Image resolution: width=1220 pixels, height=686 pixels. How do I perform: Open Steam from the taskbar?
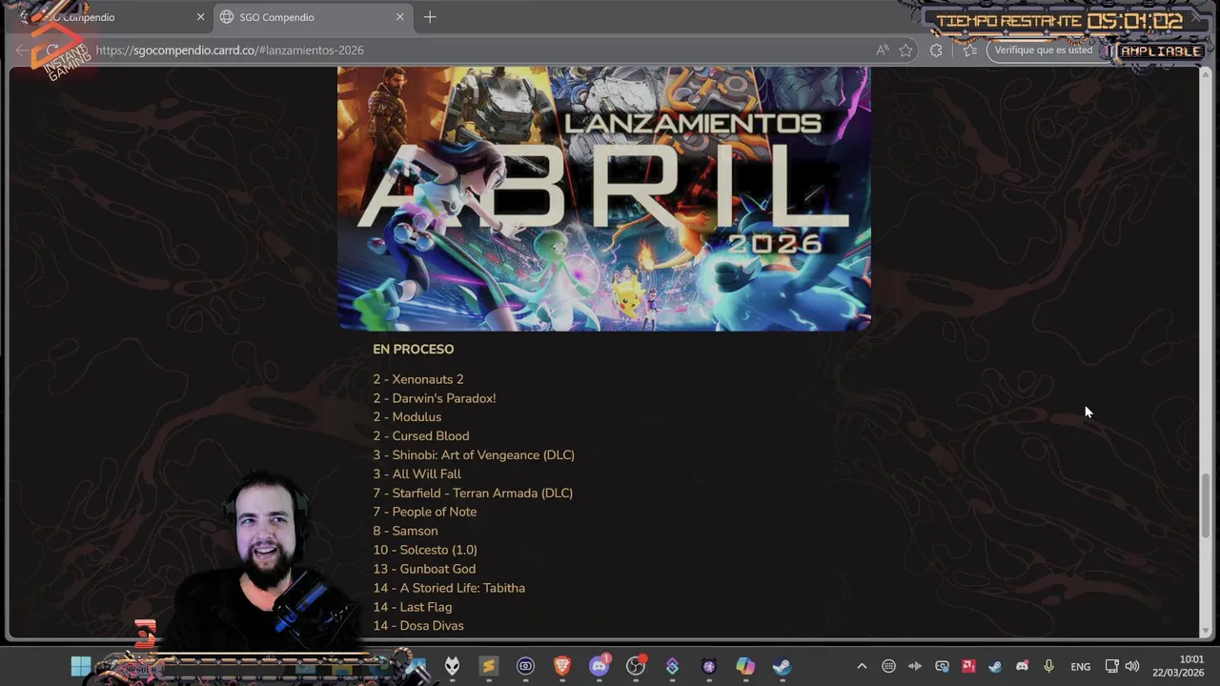click(782, 666)
